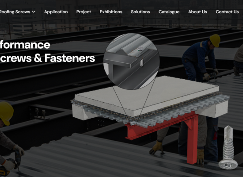Go to the Project page
Image resolution: width=243 pixels, height=177 pixels.
pos(84,12)
